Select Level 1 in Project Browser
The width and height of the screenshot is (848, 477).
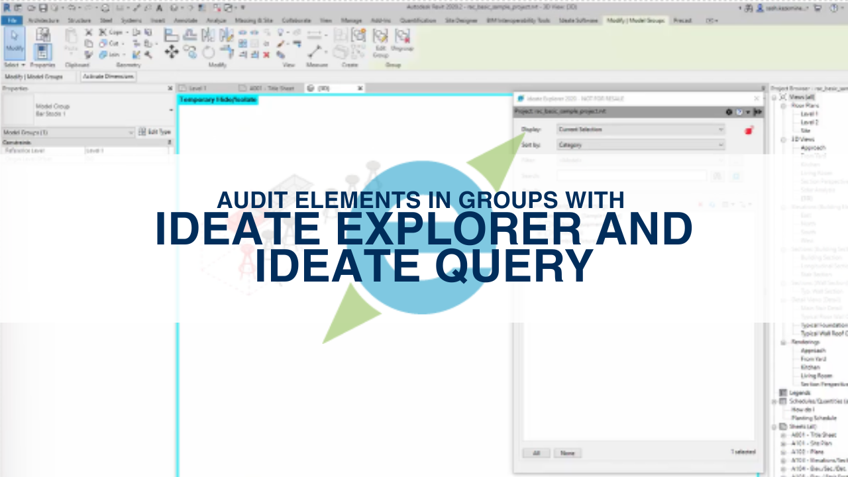coord(809,114)
